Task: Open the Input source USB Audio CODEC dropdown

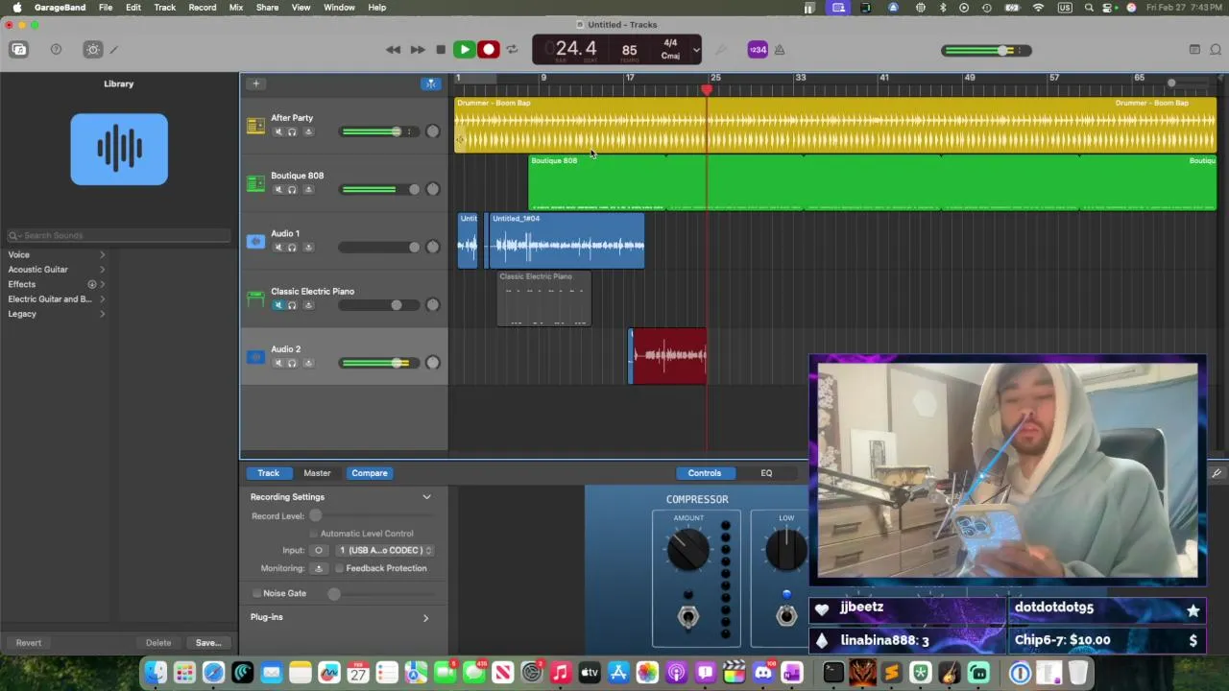Action: [x=385, y=550]
